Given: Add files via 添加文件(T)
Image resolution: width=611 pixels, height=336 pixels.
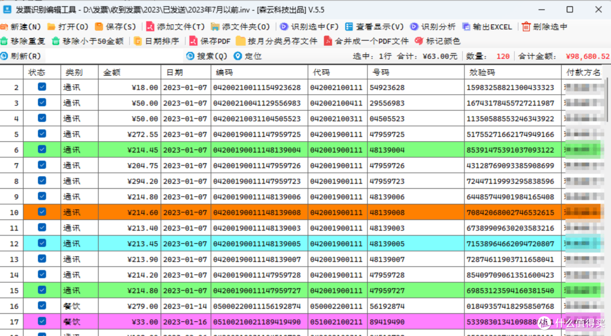Looking at the screenshot, I should (x=175, y=27).
